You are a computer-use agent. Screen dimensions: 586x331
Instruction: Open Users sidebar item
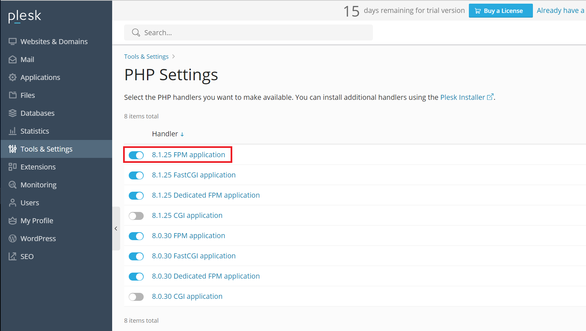(56, 203)
